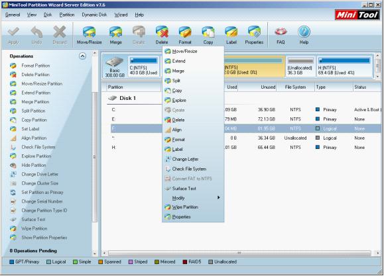Select the Unallocated 36.3 GB disk map block
The width and height of the screenshot is (384, 276).
tap(300, 66)
